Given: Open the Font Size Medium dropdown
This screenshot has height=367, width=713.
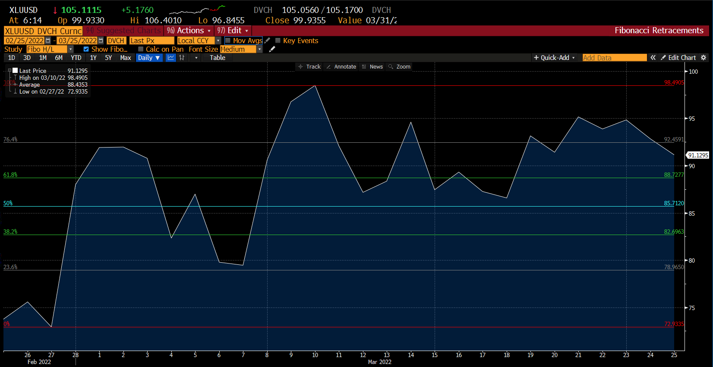Looking at the screenshot, I should [x=259, y=49].
